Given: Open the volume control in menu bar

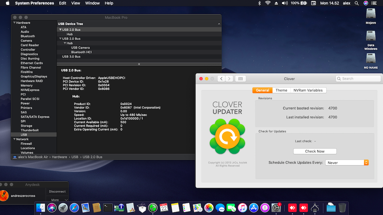Looking at the screenshot, I should 284,3.
